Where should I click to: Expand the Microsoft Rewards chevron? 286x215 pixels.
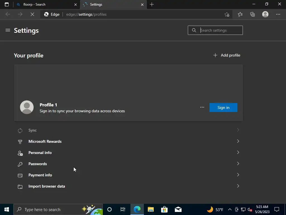point(238,141)
